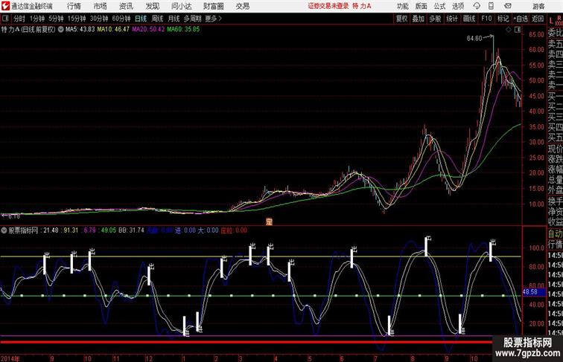
Task: Click the 复权 toolbar button
Action: click(x=401, y=19)
